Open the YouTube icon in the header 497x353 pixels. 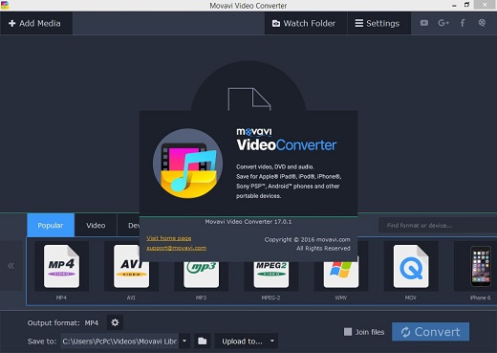[424, 23]
